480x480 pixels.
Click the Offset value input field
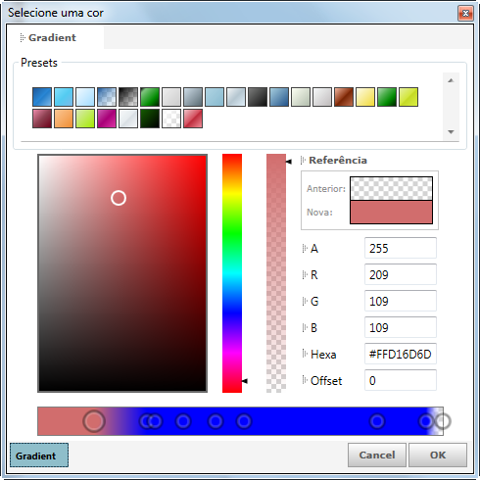click(401, 380)
